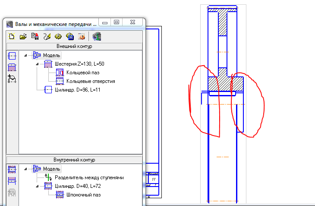Screen dimensions: 315x206
Task: Click second hatched icon in inner contour panel
Action: coord(12,181)
